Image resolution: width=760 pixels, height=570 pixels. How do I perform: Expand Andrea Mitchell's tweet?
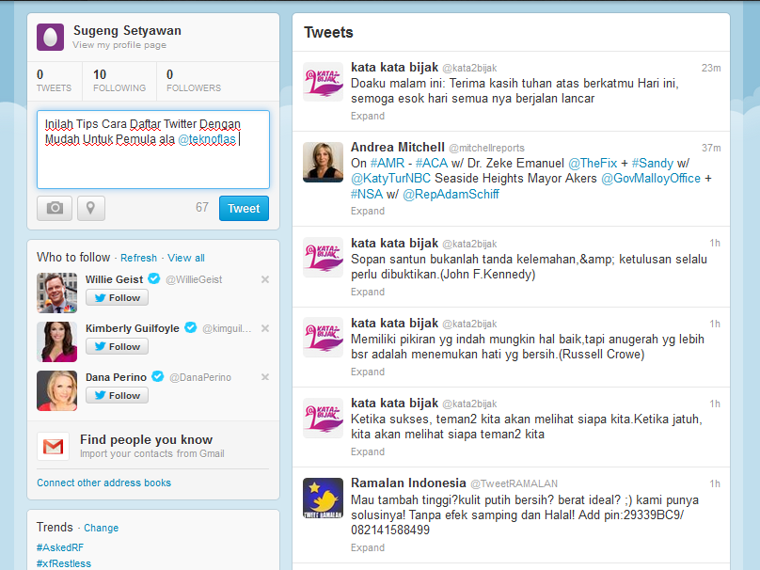click(368, 211)
